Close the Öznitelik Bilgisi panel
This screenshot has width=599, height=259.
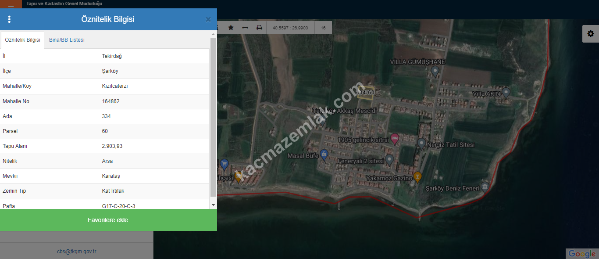[208, 19]
